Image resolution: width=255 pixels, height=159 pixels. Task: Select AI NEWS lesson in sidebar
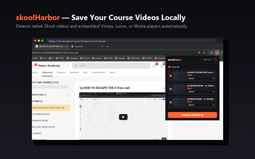coord(37,134)
